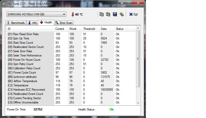The width and height of the screenshot is (206, 118).
Task: Select the Seek Time Performance row
Action: coord(71,55)
